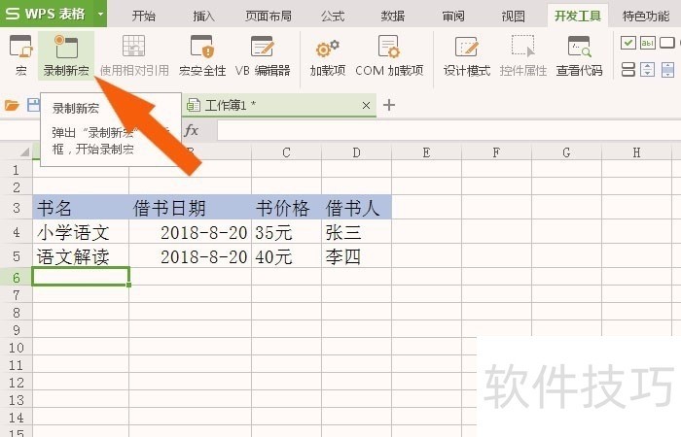Select the 书价格 header cell
The width and height of the screenshot is (681, 437).
pyautogui.click(x=287, y=208)
